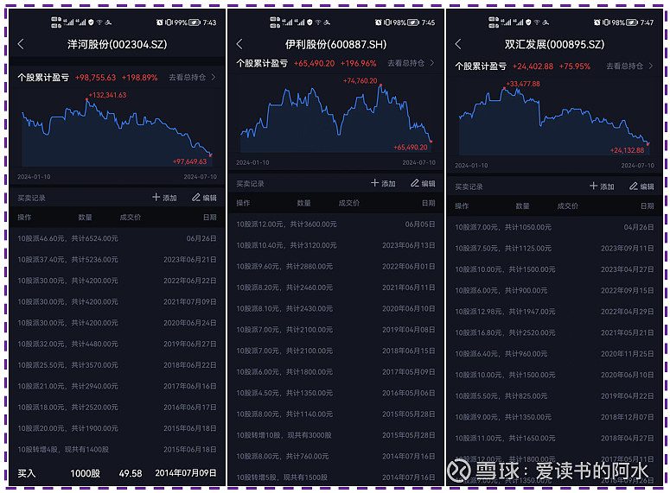Tap 个股累计盈亏 +65,490.20 summary
The height and width of the screenshot is (493, 670).
pos(306,63)
